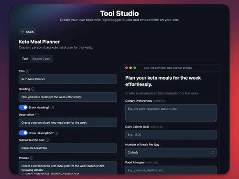Edit the Submit Button Text field
Viewport: 239px width, 179px height.
(68, 148)
